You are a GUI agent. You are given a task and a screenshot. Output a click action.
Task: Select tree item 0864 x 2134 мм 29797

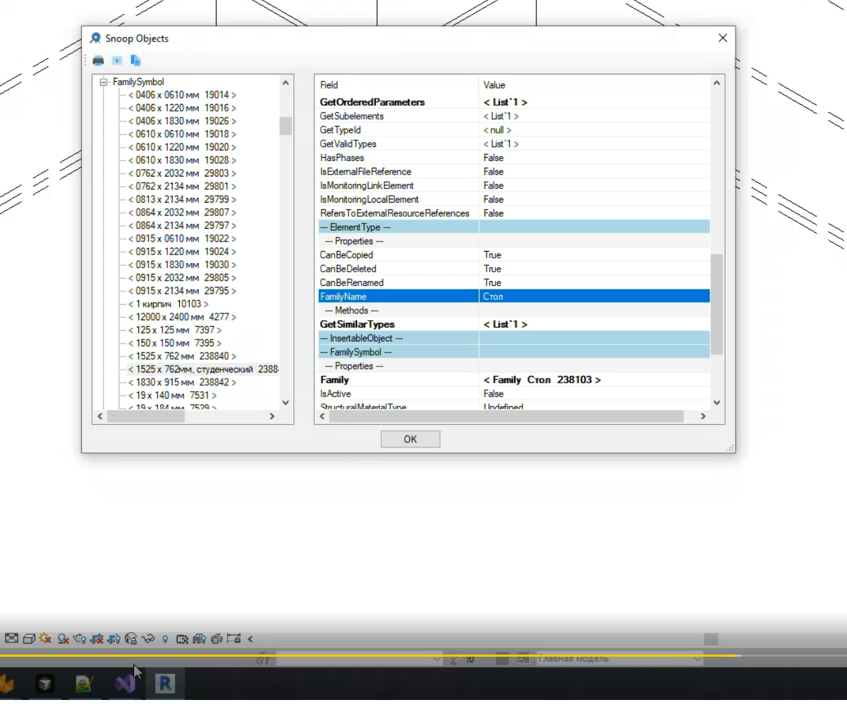(x=182, y=225)
